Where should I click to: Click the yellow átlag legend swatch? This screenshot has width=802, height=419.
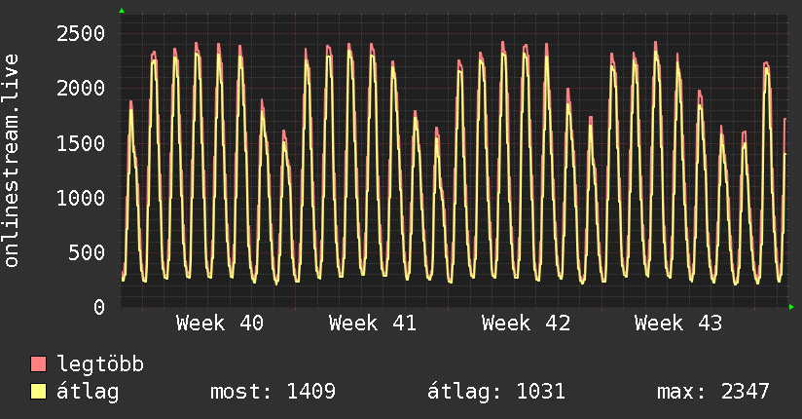point(38,392)
